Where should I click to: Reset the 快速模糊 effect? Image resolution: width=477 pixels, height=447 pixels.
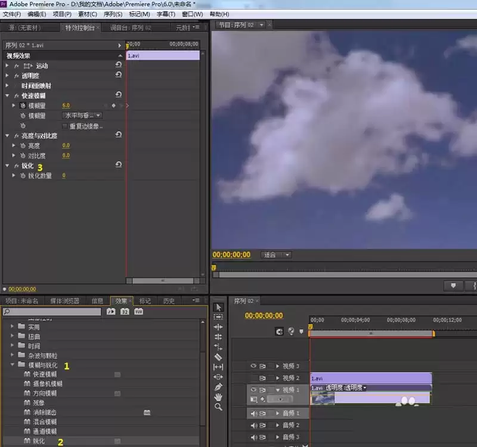click(118, 95)
